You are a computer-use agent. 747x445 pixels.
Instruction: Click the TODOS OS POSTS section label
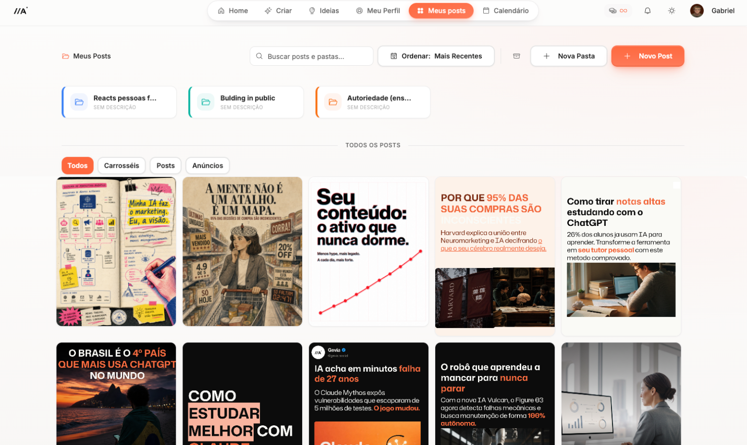click(x=373, y=145)
